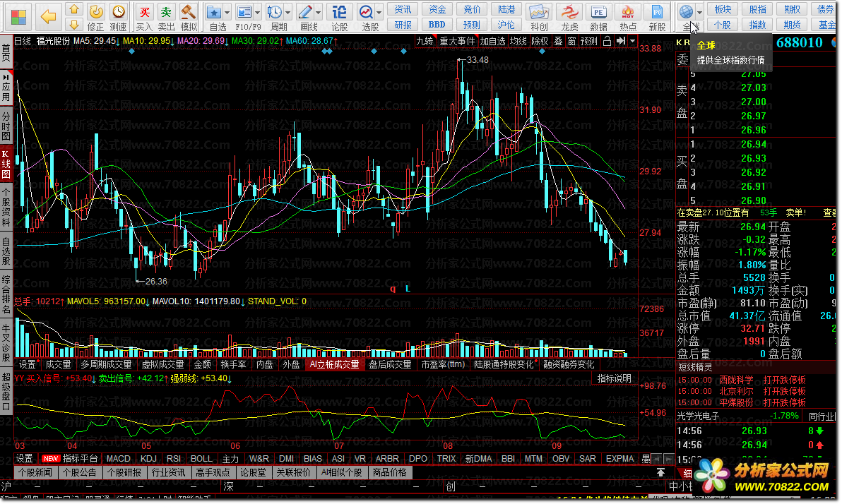Click the colorful home grid icon
The width and height of the screenshot is (842, 504).
click(18, 16)
